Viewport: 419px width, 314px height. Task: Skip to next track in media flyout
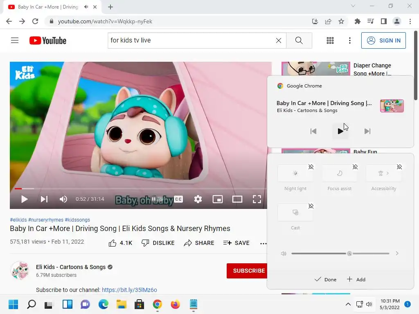[367, 131]
